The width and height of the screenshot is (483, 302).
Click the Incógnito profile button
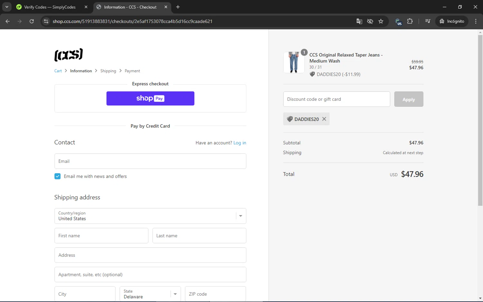[x=452, y=21]
